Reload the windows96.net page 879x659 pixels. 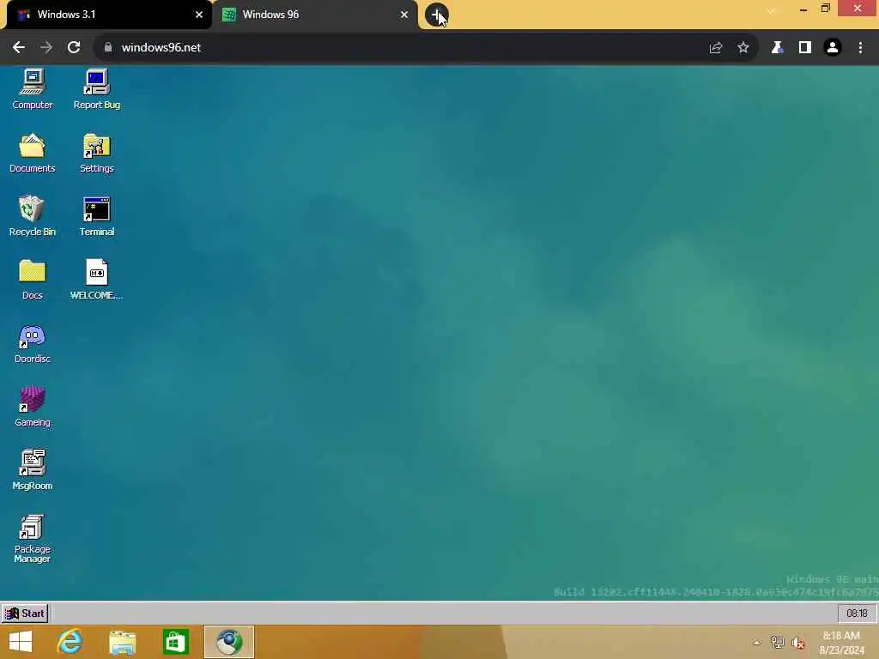(x=74, y=48)
